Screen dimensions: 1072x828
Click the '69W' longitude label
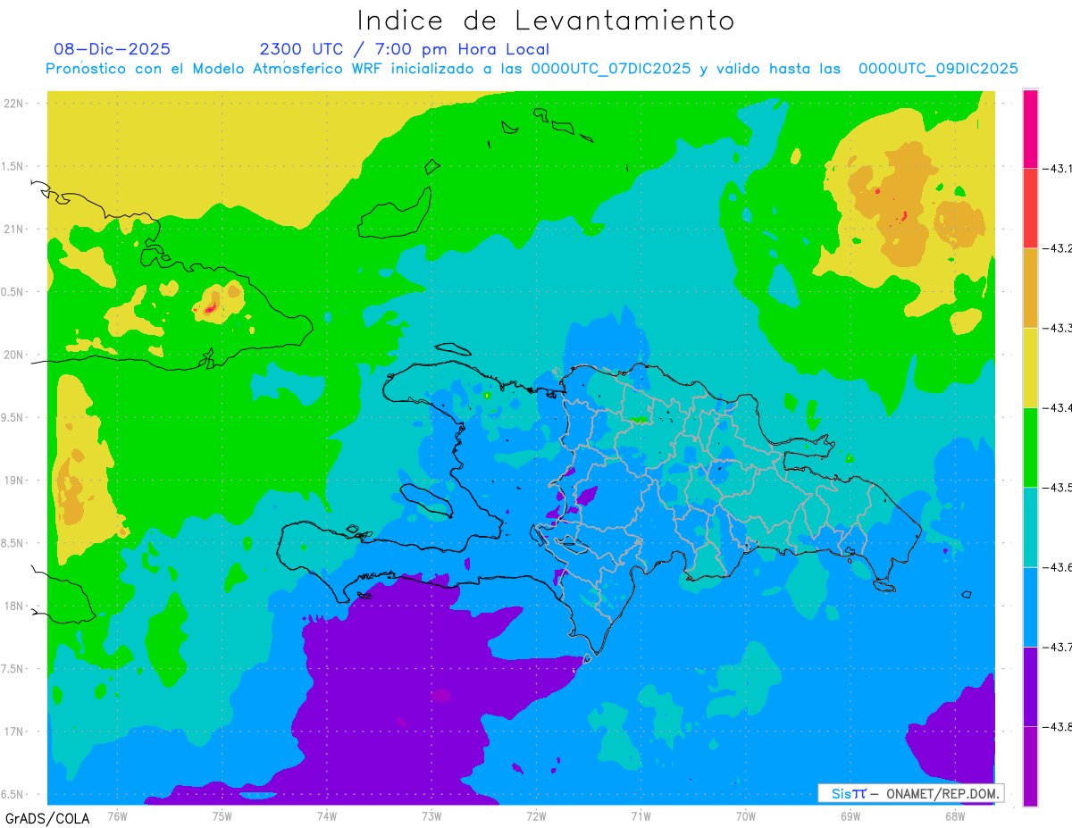point(850,815)
